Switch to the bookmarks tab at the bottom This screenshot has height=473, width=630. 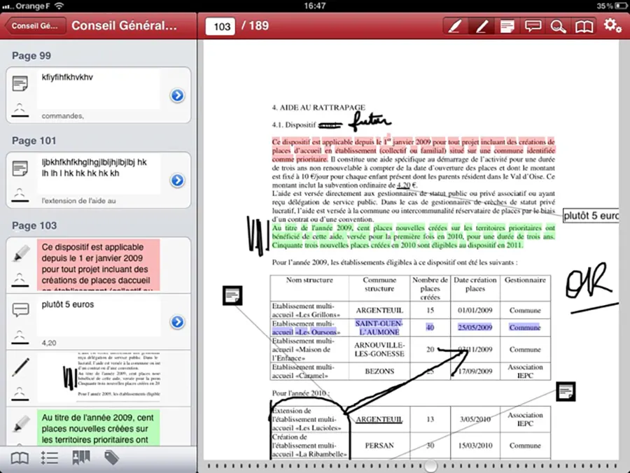pos(80,458)
